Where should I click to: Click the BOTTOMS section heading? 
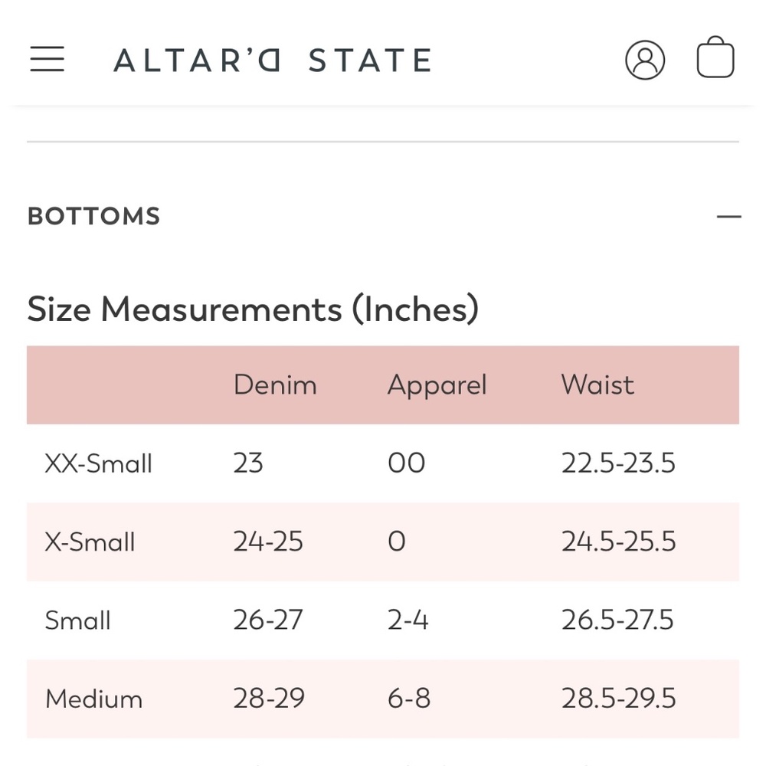pos(93,216)
